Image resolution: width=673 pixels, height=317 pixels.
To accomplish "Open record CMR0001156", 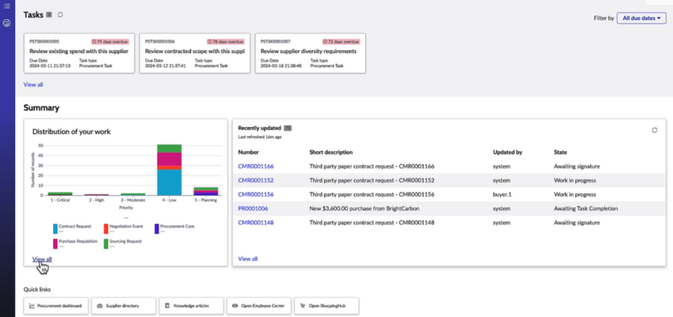I will coord(256,194).
